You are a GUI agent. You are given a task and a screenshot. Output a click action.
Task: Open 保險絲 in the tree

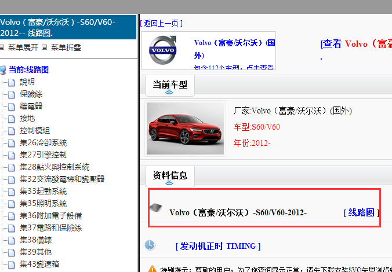click(x=31, y=94)
